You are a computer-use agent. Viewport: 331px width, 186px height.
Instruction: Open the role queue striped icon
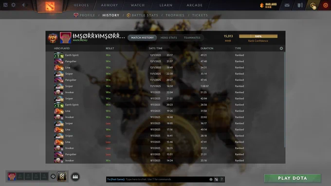coord(62,176)
